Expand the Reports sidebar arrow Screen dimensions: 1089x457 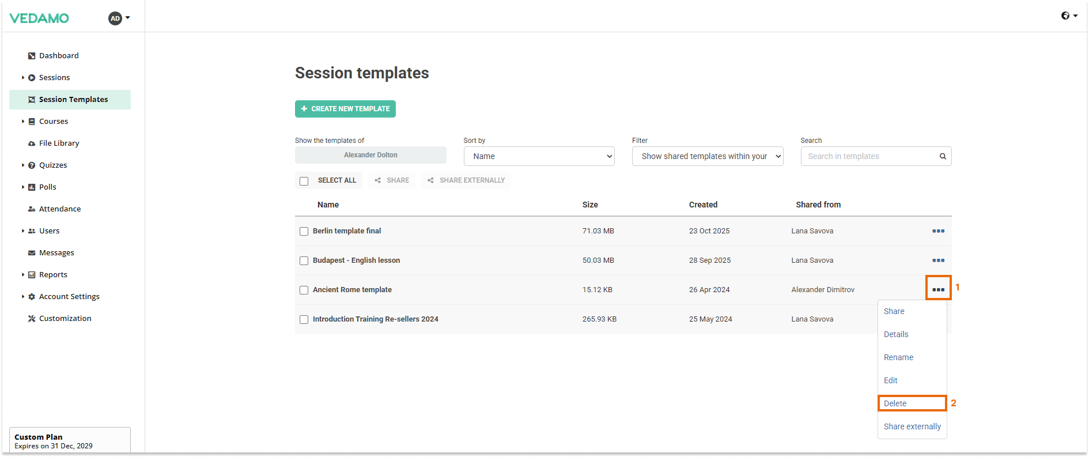click(x=23, y=275)
